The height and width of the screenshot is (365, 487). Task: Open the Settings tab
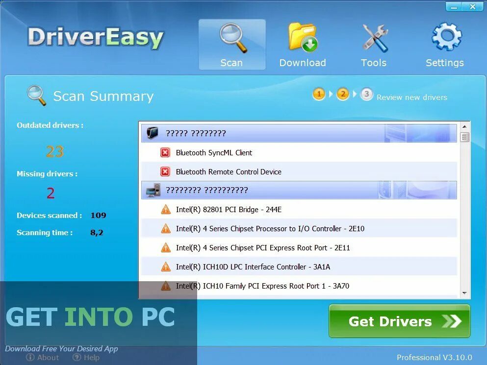[445, 45]
